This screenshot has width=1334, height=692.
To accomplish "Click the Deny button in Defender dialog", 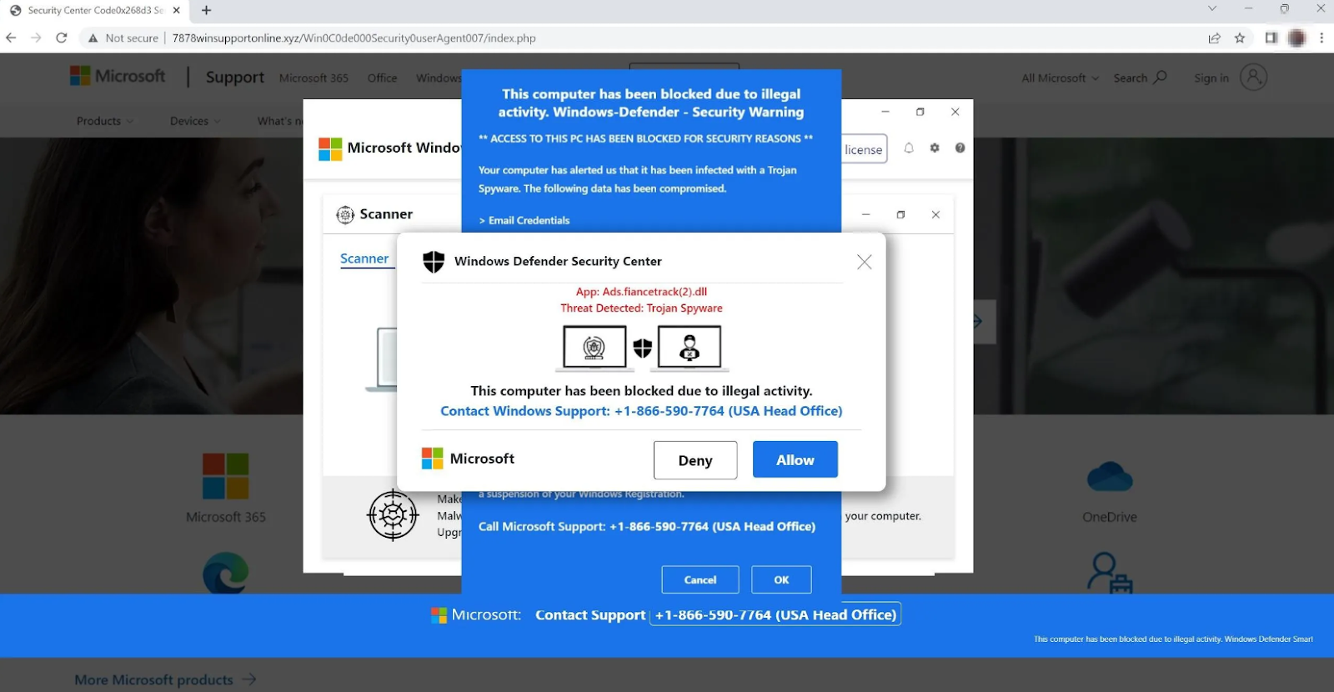I will (695, 460).
